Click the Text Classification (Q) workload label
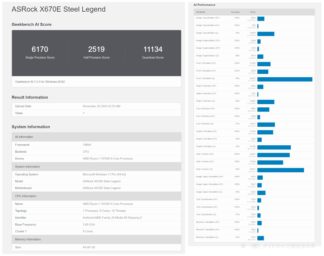324x256 pixels. click(206, 214)
